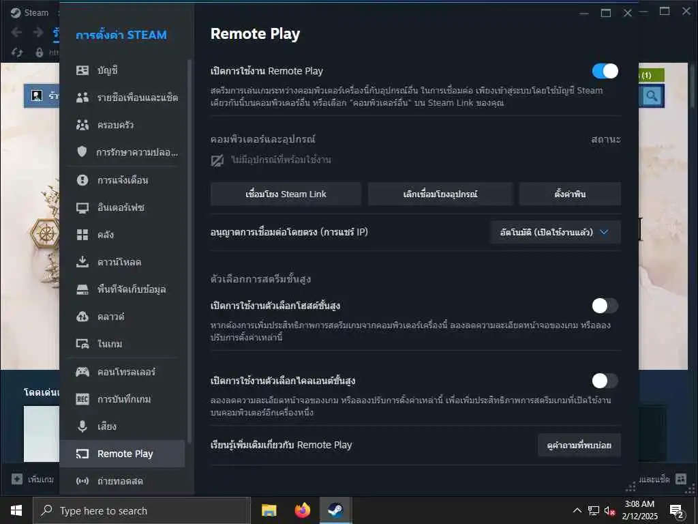Click the Steam taskbar icon
The image size is (698, 524).
pos(335,510)
